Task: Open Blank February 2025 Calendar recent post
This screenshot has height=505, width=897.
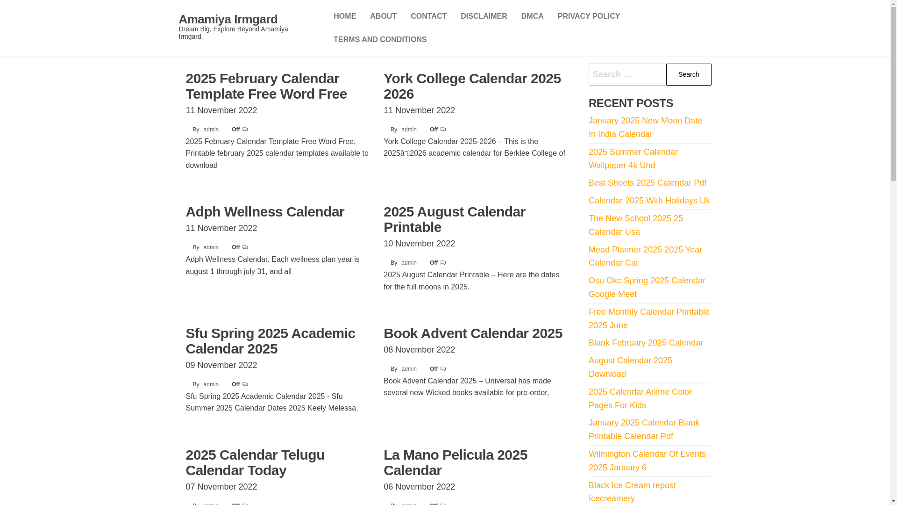Action: click(x=646, y=343)
